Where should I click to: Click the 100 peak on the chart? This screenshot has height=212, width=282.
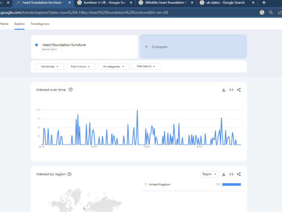coord(137,110)
